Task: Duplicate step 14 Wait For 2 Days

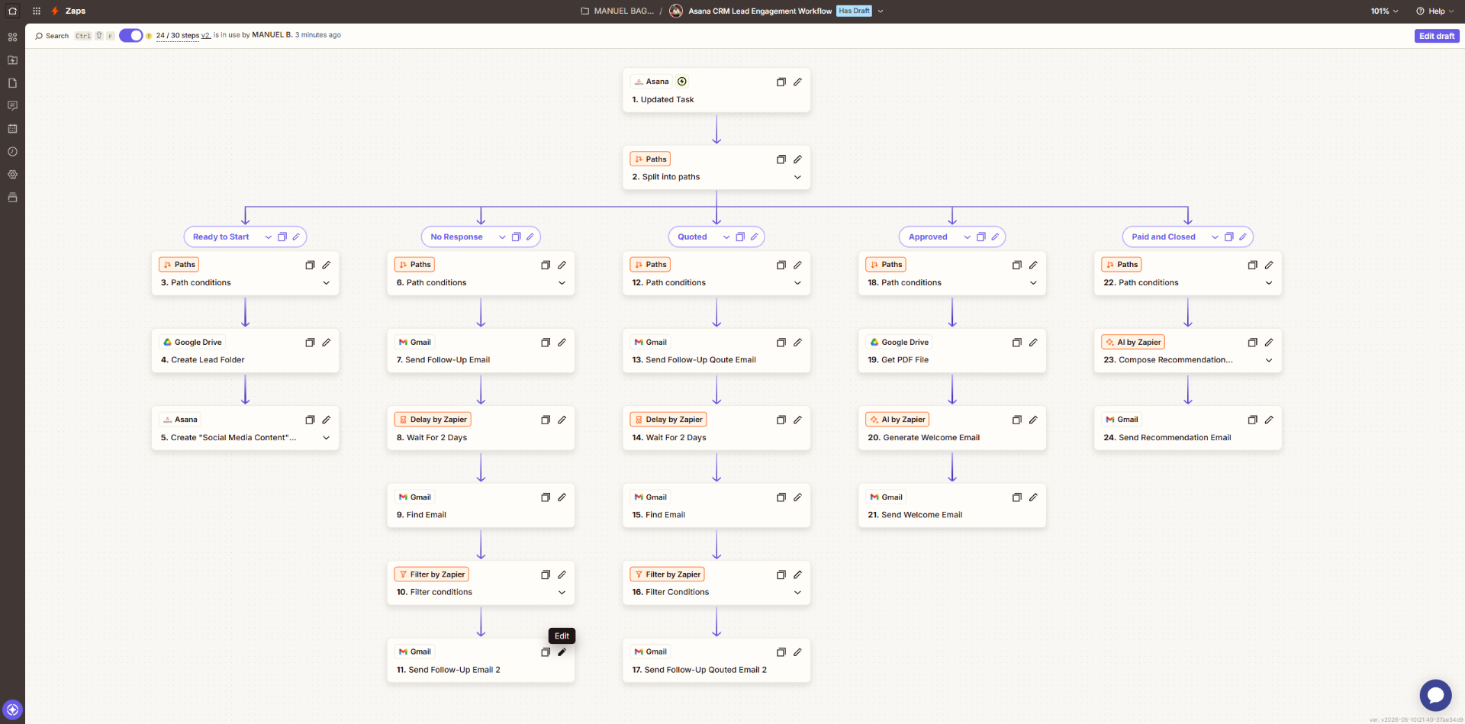Action: point(781,420)
